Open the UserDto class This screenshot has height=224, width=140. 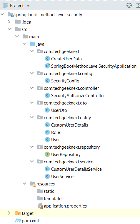tap(59, 110)
